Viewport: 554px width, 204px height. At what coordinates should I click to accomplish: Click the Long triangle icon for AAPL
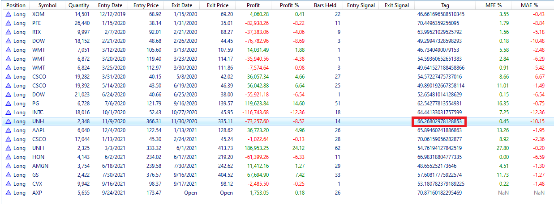pyautogui.click(x=8, y=130)
